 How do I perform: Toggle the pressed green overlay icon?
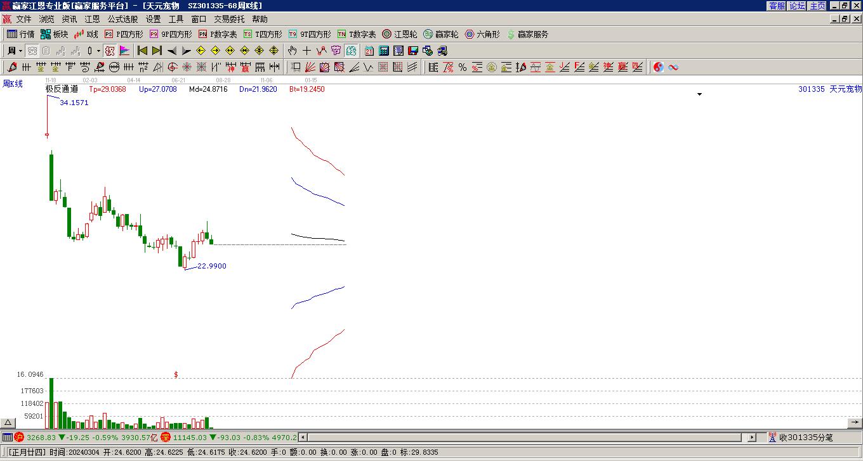click(x=351, y=51)
